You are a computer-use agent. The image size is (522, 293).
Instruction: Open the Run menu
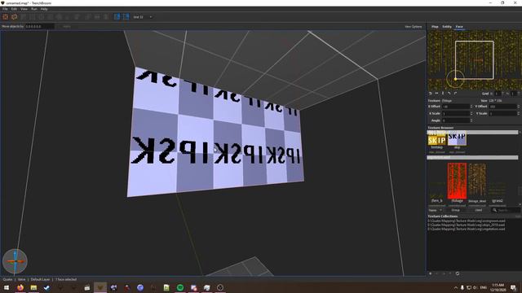[x=34, y=9]
